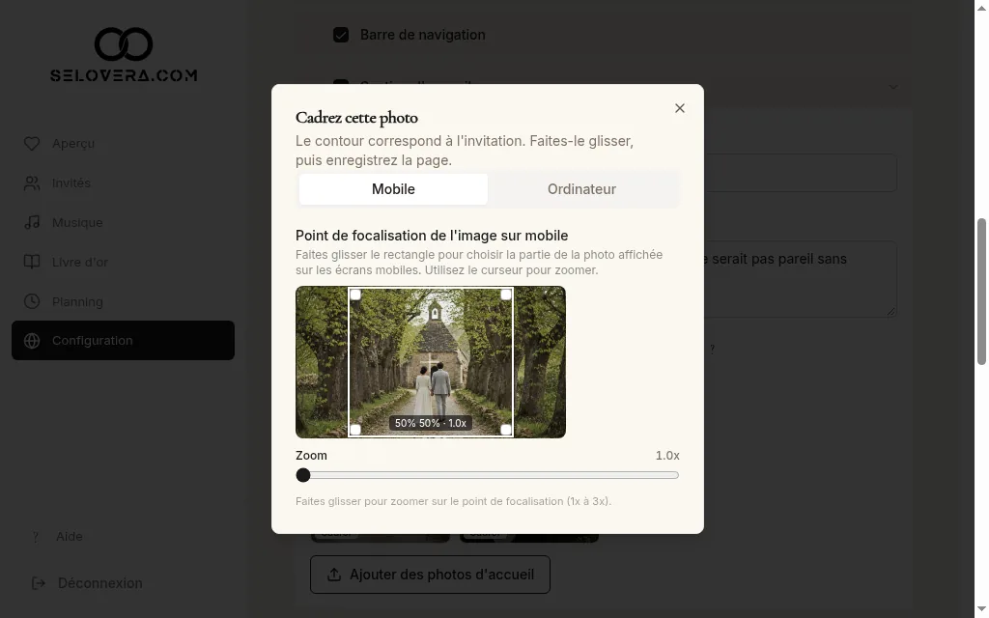Click the Zoom slider handle
Image resolution: width=989 pixels, height=618 pixels.
(303, 475)
